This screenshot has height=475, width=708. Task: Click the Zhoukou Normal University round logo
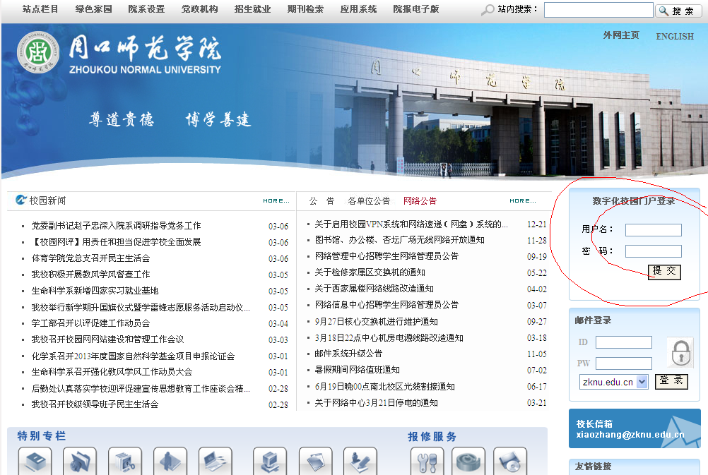38,54
